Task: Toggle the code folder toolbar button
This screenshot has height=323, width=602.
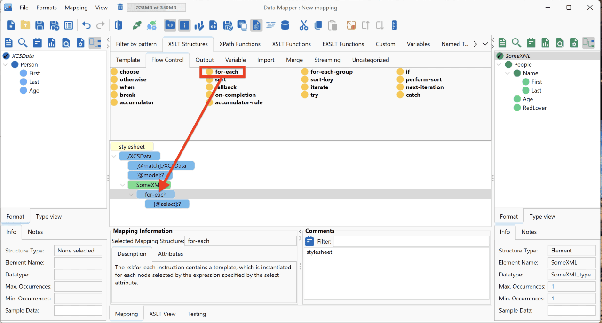Action: click(170, 25)
